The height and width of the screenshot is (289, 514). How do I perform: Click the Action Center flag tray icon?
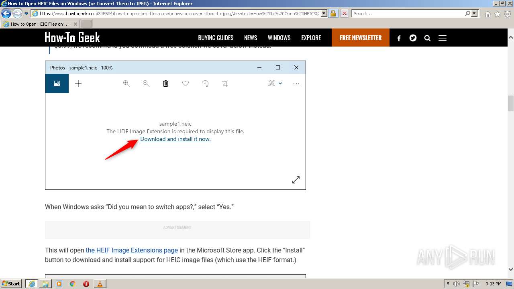[x=476, y=284]
